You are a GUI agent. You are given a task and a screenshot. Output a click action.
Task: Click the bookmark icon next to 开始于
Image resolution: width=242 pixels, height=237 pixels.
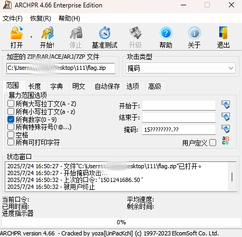[226, 105]
